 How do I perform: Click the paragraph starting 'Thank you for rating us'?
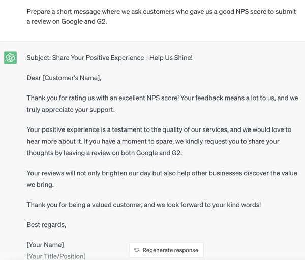click(x=163, y=103)
